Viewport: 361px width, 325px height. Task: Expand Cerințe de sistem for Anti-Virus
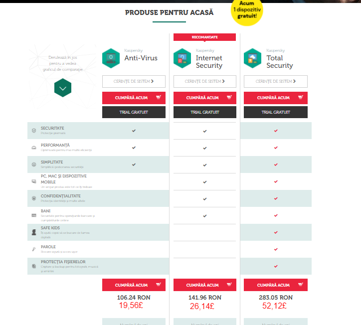coord(134,81)
